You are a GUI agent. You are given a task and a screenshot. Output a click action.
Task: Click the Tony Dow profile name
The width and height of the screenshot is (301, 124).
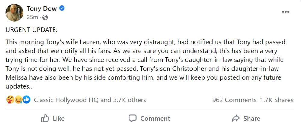[42, 8]
